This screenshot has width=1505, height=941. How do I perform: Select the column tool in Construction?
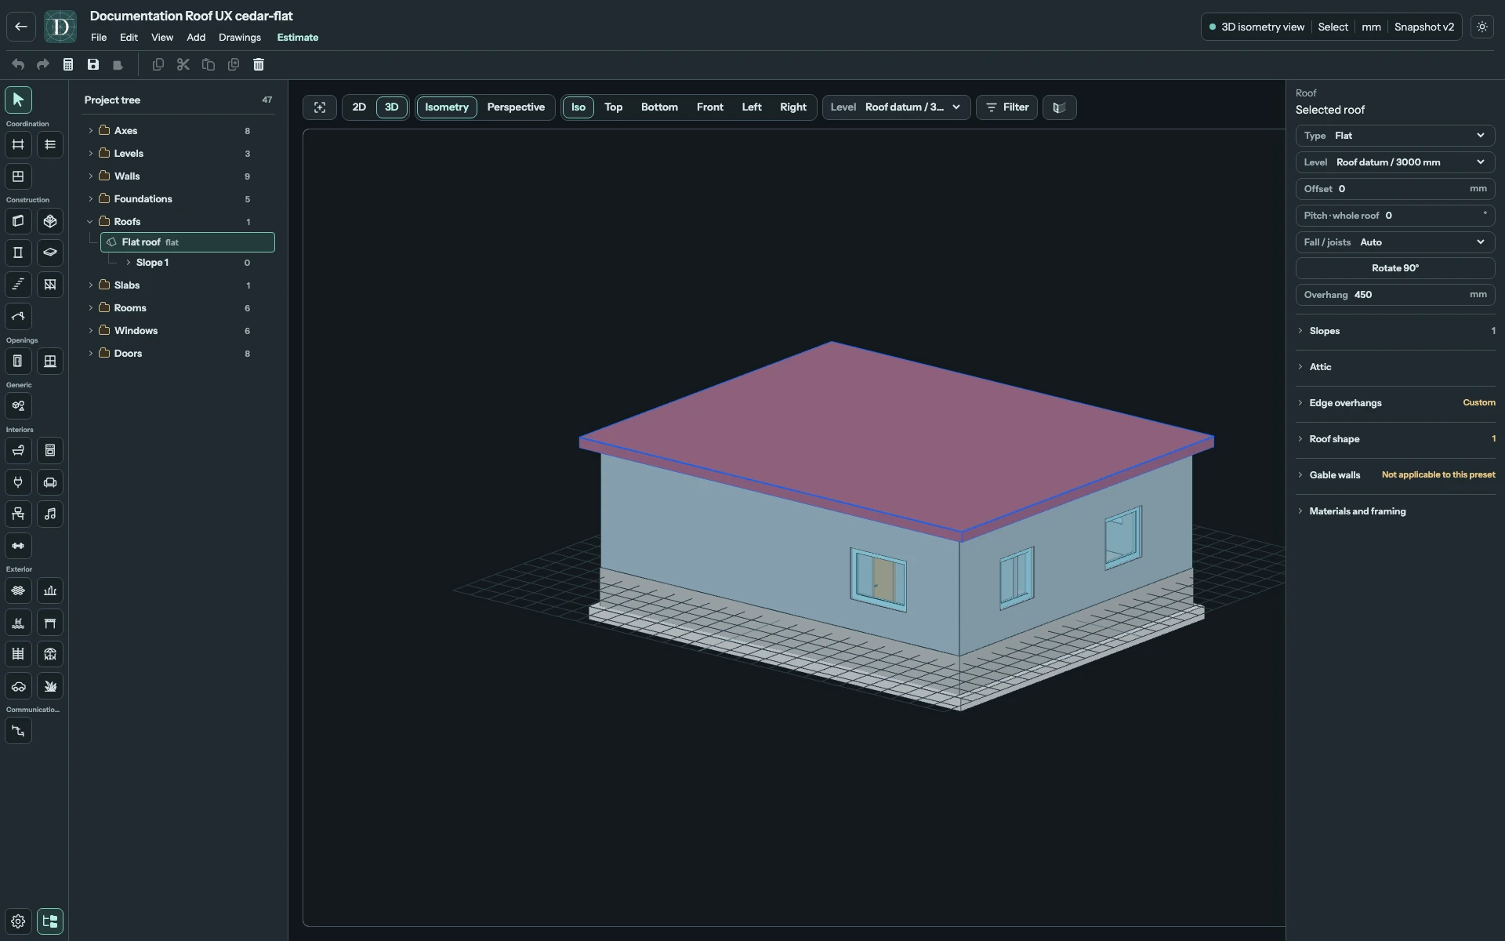18,253
